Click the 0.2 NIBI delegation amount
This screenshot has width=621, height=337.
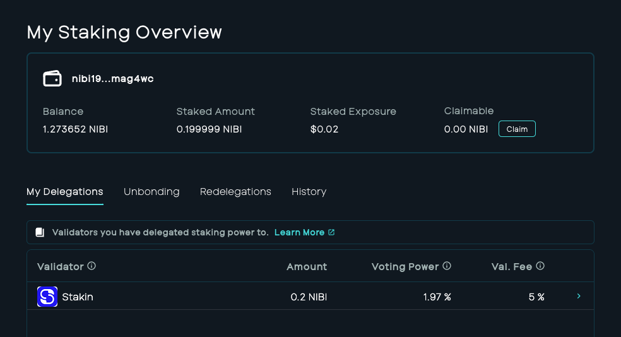309,297
